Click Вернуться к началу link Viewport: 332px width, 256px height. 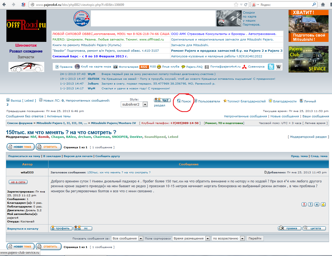pyautogui.click(x=23, y=229)
